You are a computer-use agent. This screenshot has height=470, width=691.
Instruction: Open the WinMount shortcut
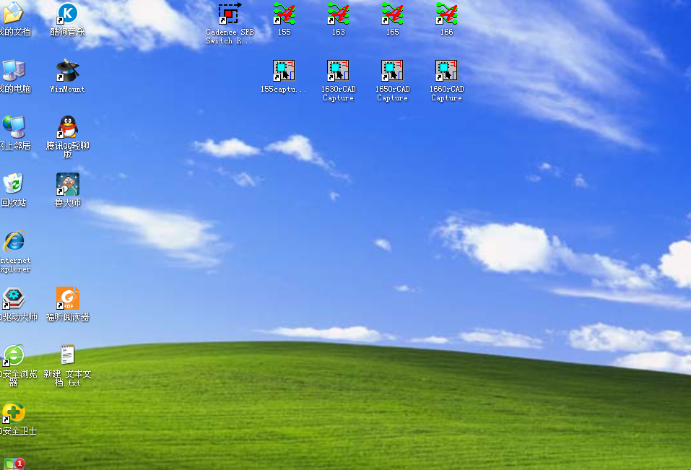[x=67, y=71]
